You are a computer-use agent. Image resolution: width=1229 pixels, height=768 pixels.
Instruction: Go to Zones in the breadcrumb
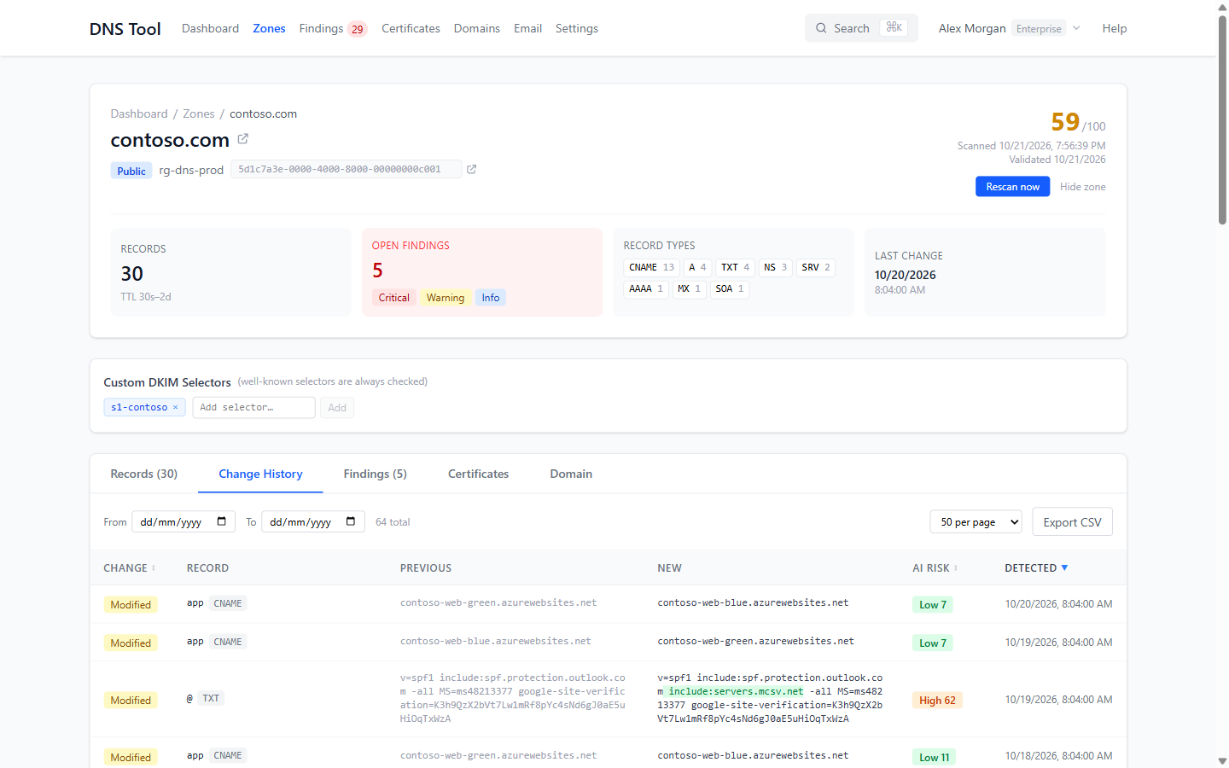coord(199,113)
